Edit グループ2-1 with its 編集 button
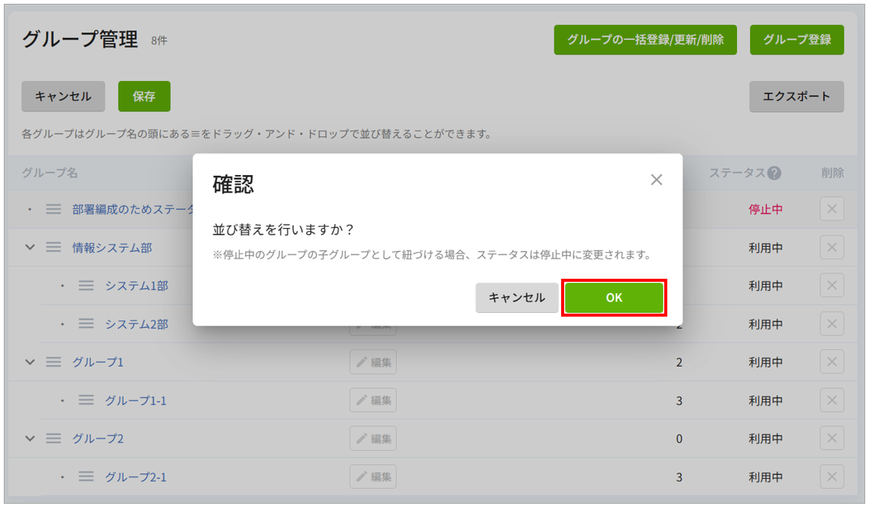869x506 pixels. [373, 476]
